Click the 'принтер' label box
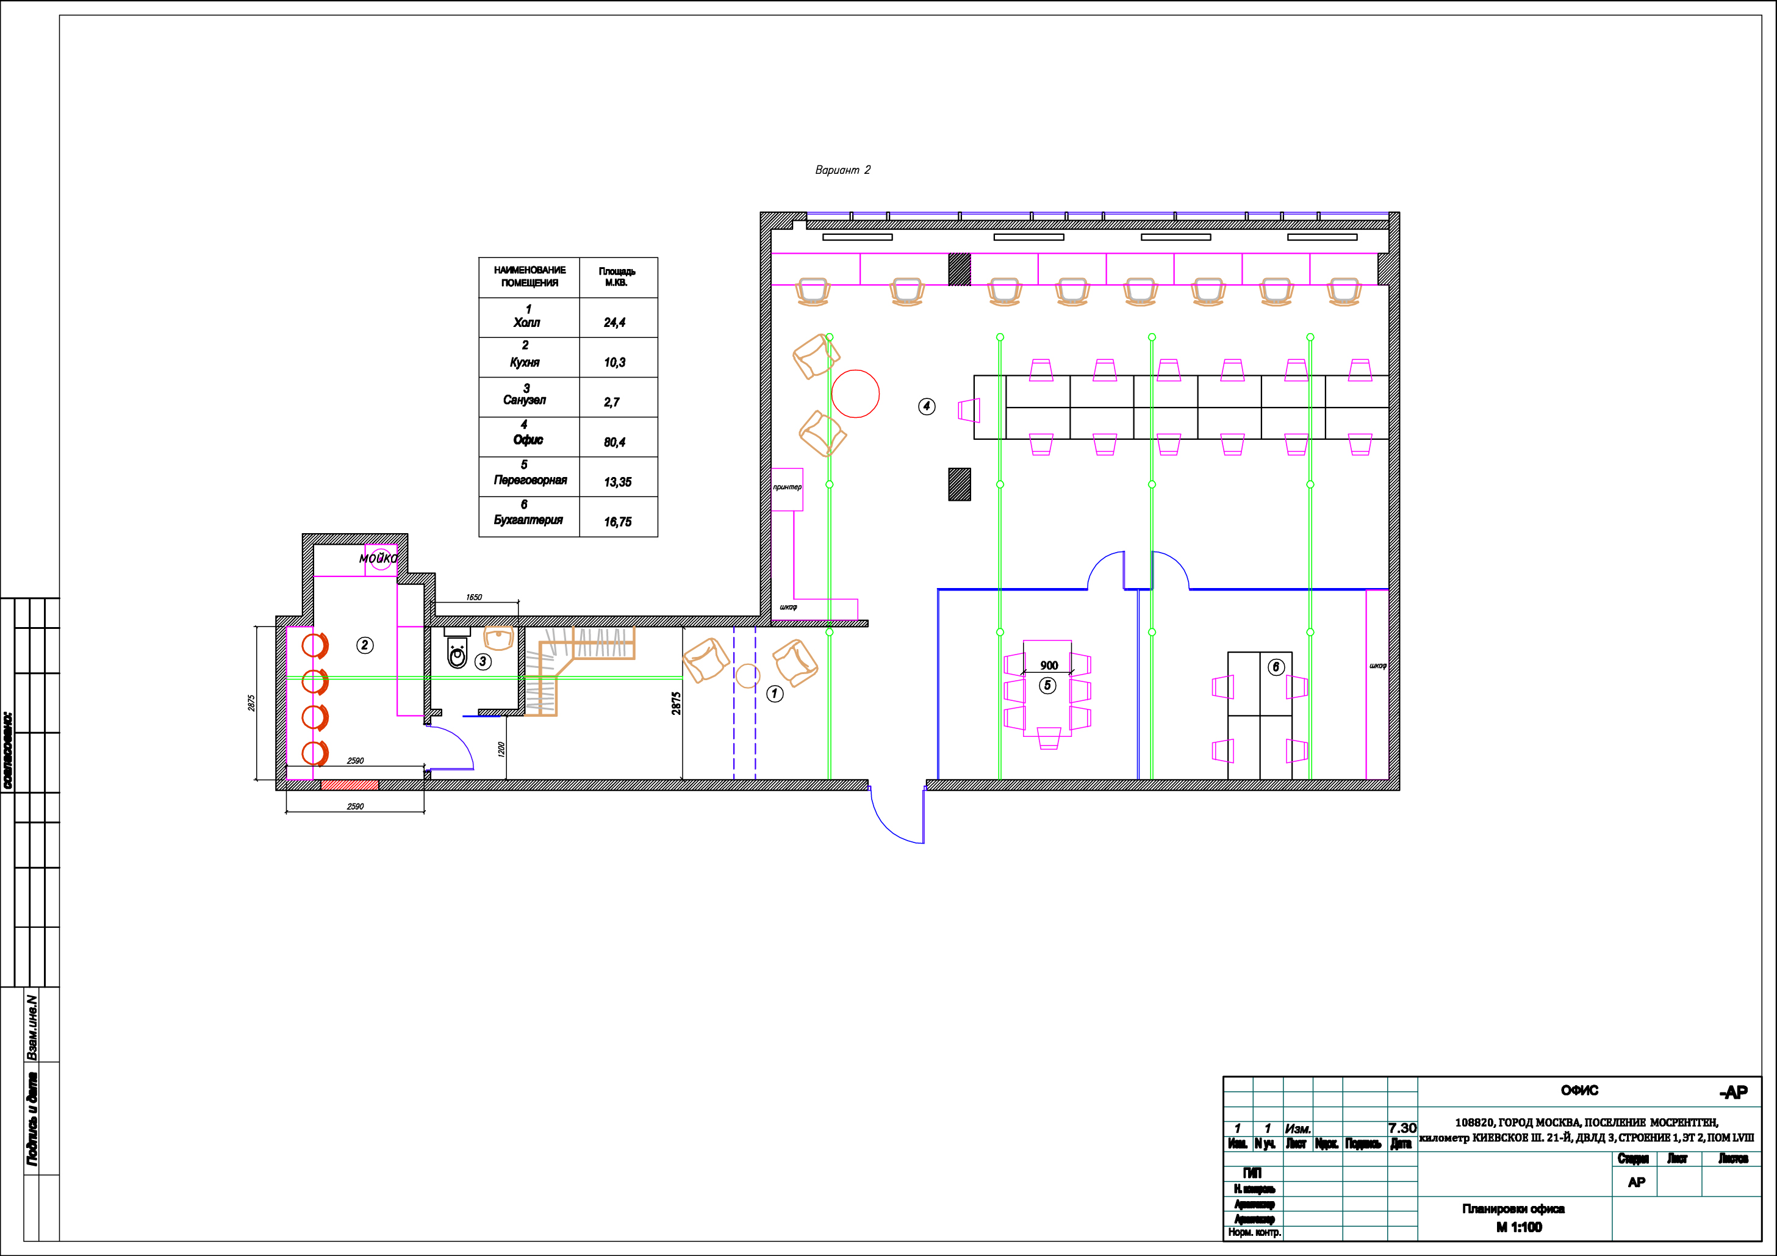Screen dimensions: 1777x1256 [787, 489]
